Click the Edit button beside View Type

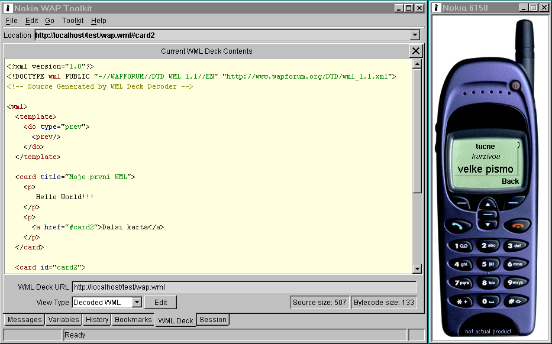tap(160, 302)
